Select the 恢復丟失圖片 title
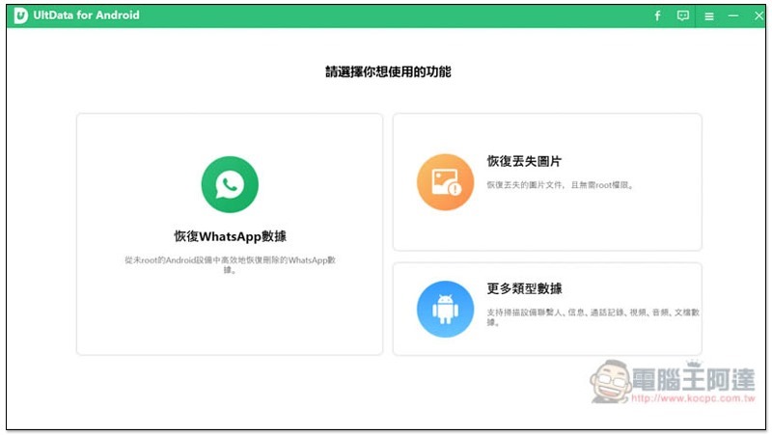The width and height of the screenshot is (772, 435). tap(524, 161)
